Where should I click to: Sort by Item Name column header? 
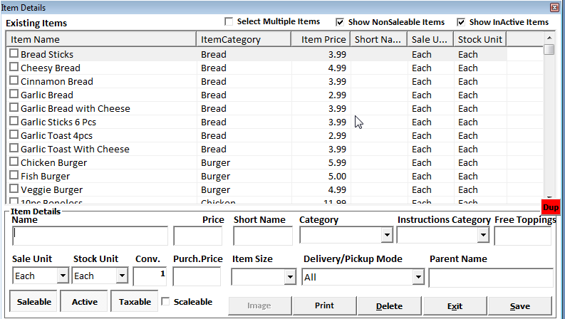[101, 39]
